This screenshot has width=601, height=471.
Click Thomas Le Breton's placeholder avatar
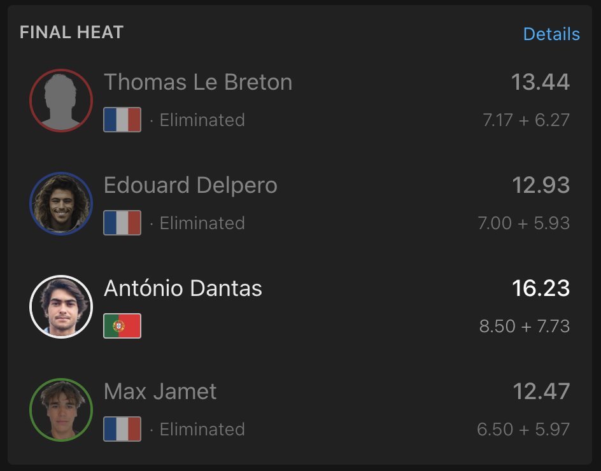click(x=61, y=101)
